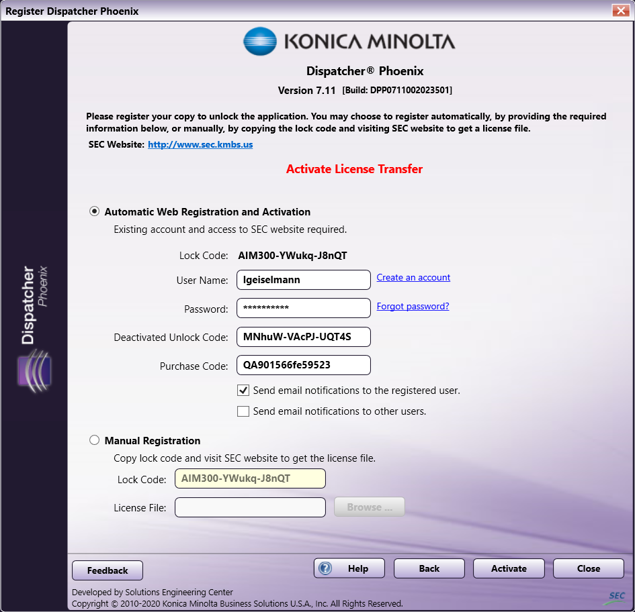Click the Build DPP0711002023501 text

[x=397, y=90]
